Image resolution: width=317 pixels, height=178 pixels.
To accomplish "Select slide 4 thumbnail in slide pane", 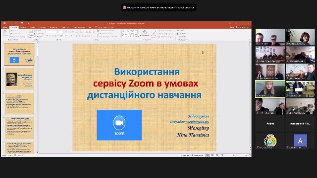I will pyautogui.click(x=19, y=128).
